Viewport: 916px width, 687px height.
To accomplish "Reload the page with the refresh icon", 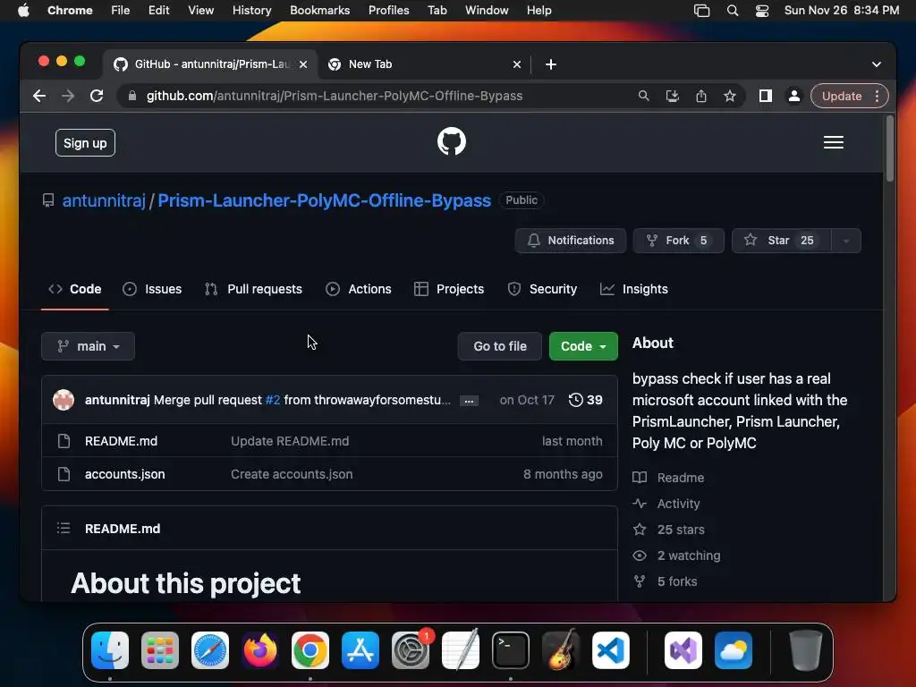I will (x=97, y=96).
